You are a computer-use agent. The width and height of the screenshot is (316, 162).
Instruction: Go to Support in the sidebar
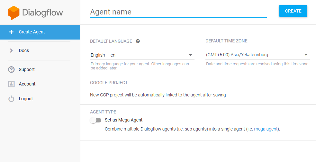click(x=27, y=69)
